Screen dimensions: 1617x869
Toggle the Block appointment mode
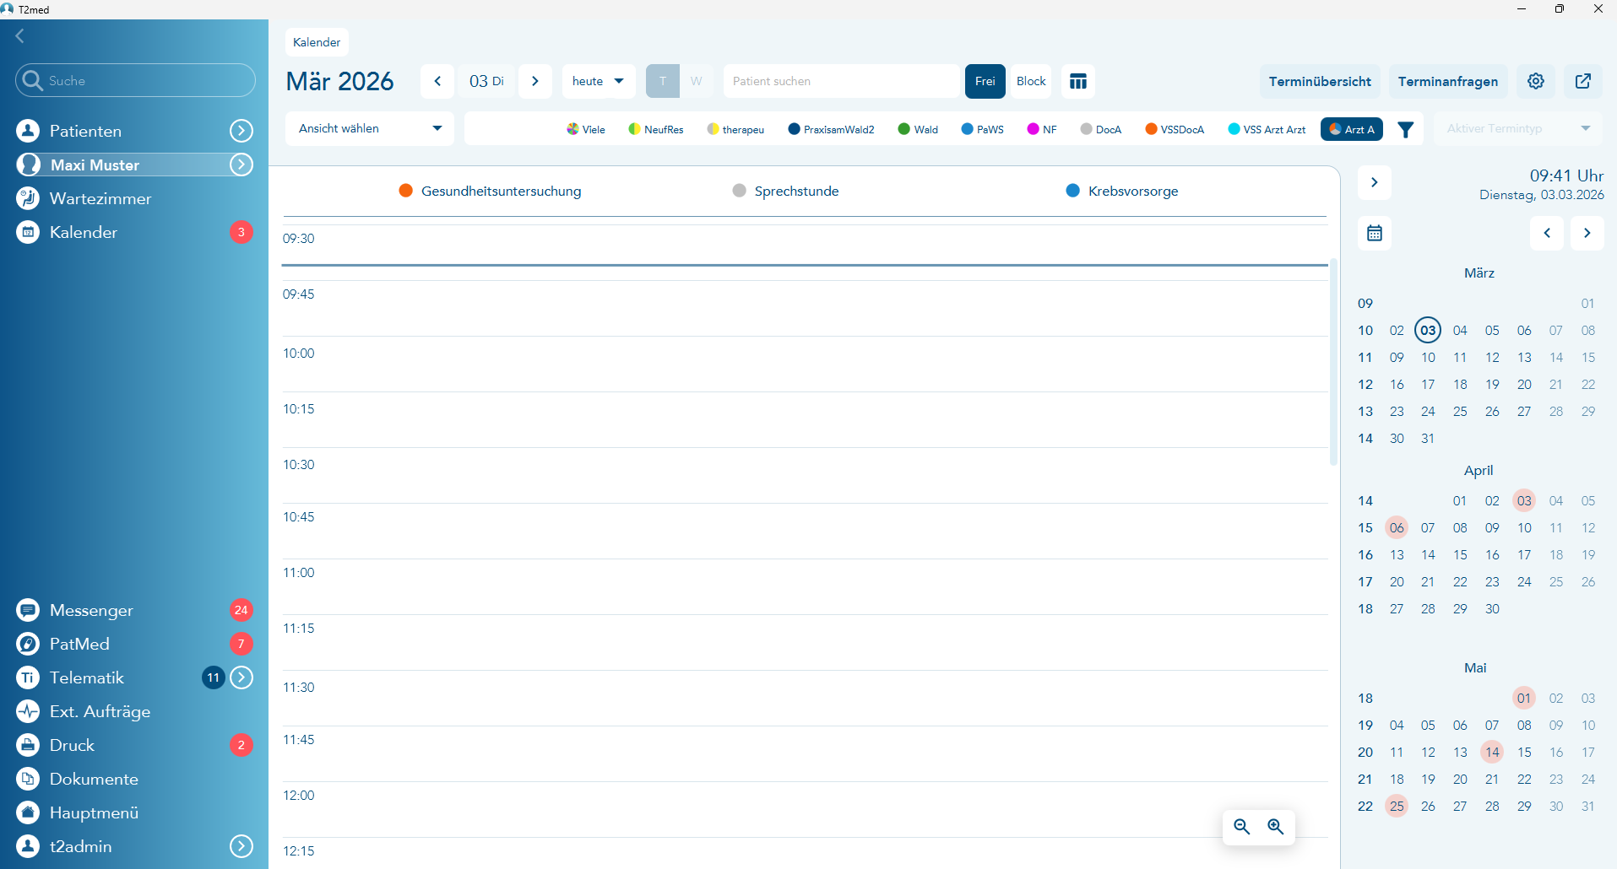pos(1030,81)
